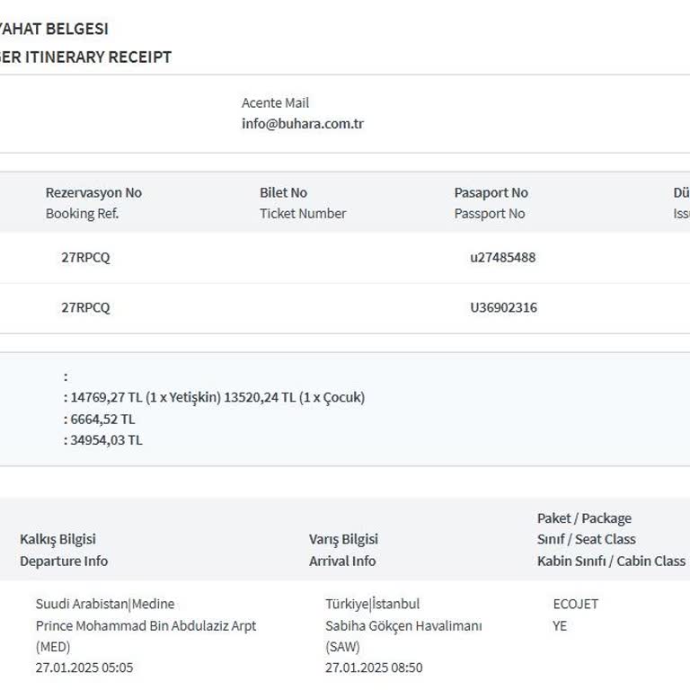The width and height of the screenshot is (690, 690).
Task: Click booking reference beside passport u27485488
Action: (85, 257)
